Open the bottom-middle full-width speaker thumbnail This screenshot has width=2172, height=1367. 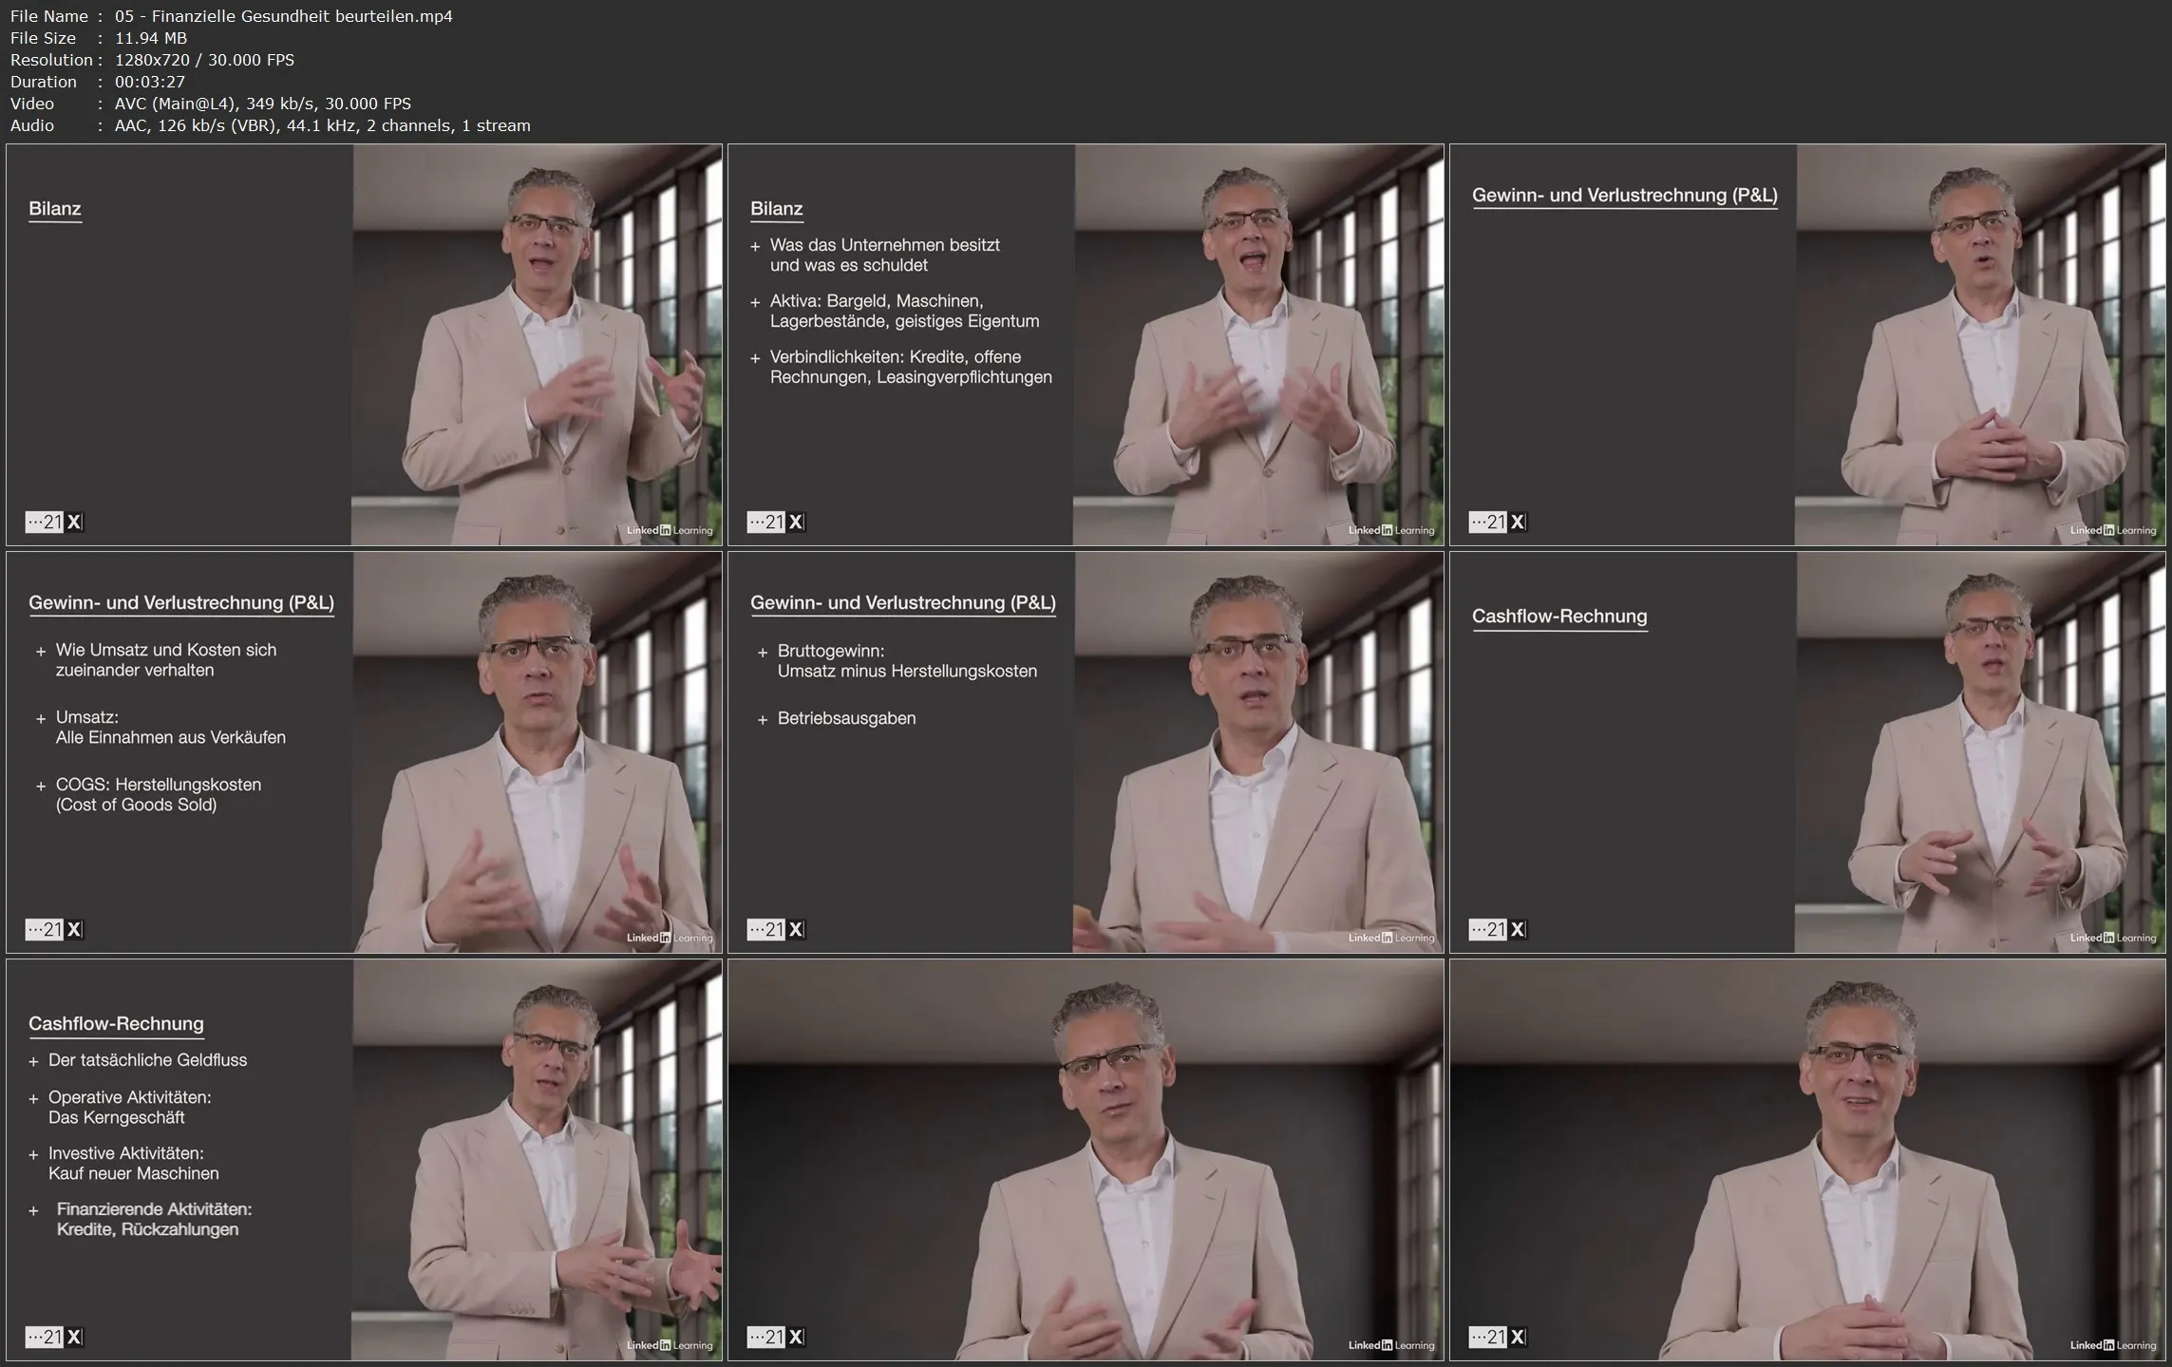[x=1086, y=1160]
